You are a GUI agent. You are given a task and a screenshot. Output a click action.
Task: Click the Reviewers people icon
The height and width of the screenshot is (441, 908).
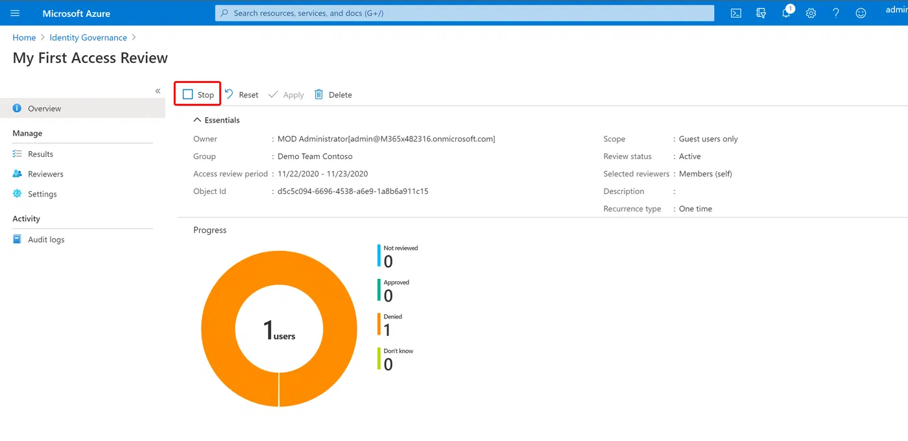click(x=17, y=174)
